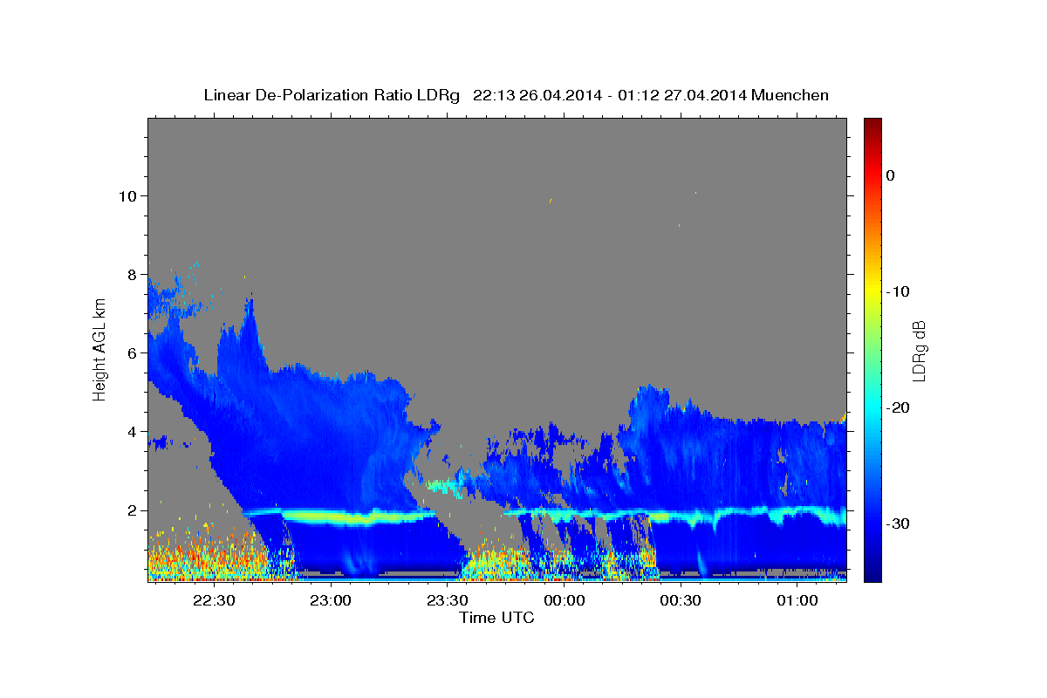Screen dimensions: 1047x698
Task: Click the 23:00 time tick label
Action: click(x=331, y=600)
